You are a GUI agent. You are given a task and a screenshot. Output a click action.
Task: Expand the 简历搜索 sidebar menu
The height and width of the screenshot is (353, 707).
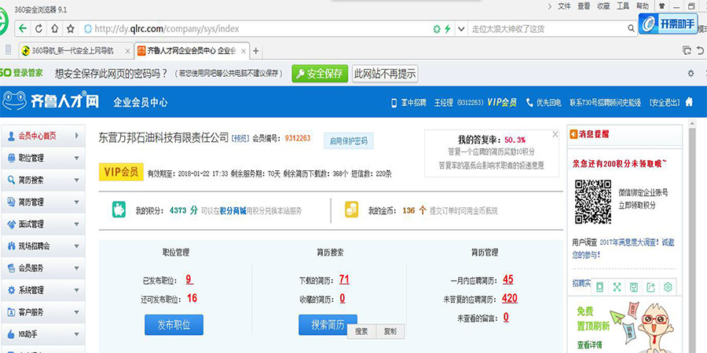pos(76,180)
